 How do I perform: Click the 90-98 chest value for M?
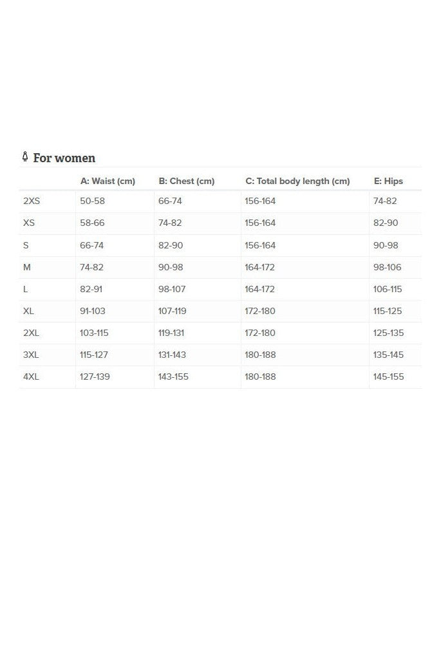(171, 267)
